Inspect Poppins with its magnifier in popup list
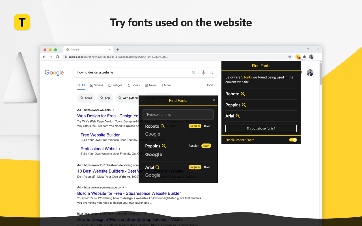Image resolution: width=362 pixels, height=226 pixels. point(244,105)
